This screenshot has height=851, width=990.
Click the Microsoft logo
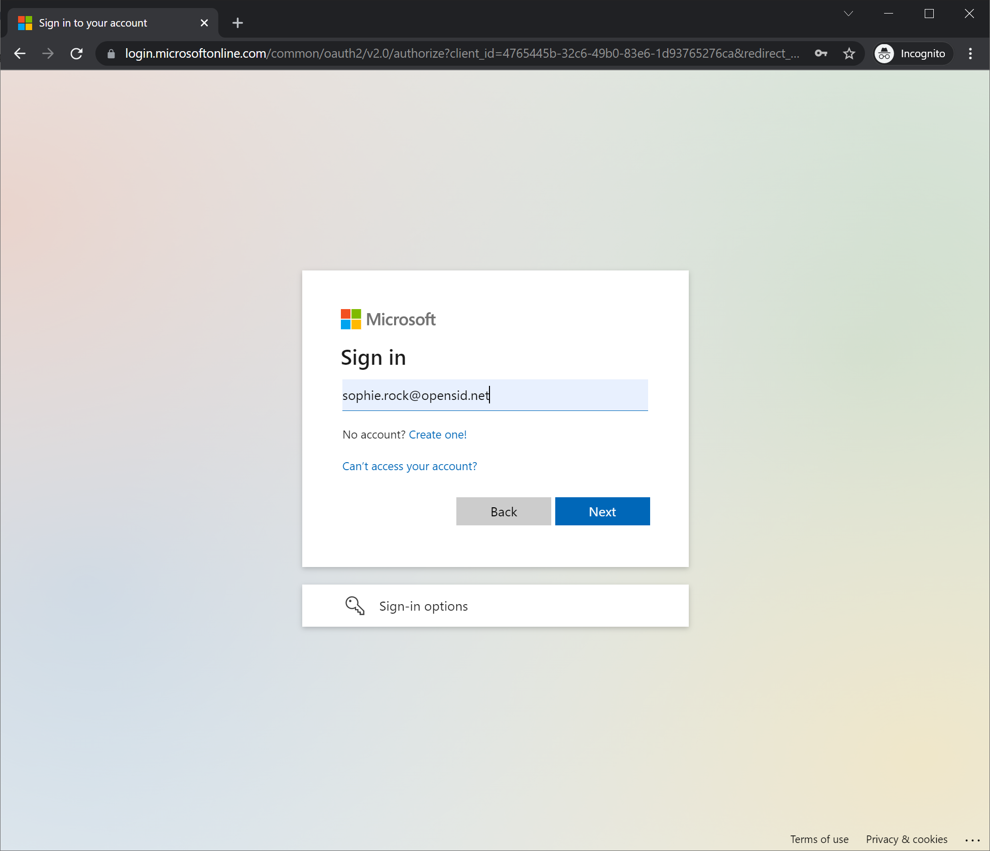[x=388, y=319]
